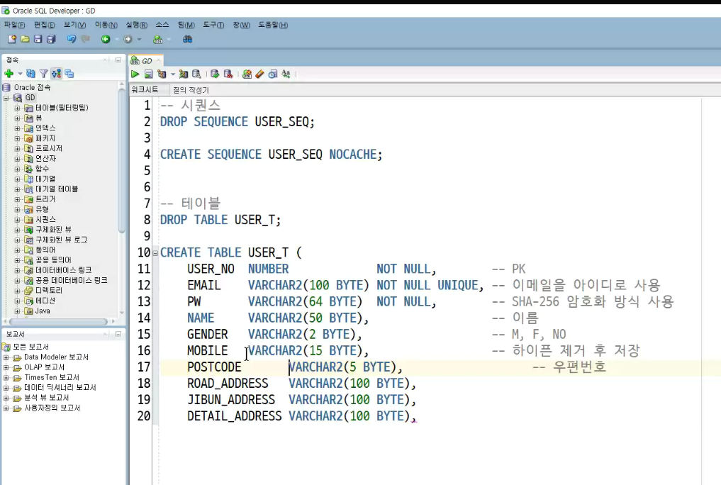Apply filter in connections panel
Image resolution: width=721 pixels, height=485 pixels.
(44, 73)
